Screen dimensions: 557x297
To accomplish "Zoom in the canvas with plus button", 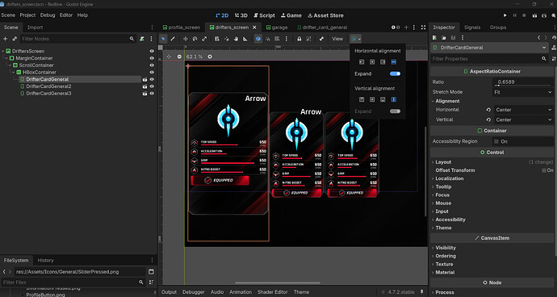I will (x=210, y=56).
